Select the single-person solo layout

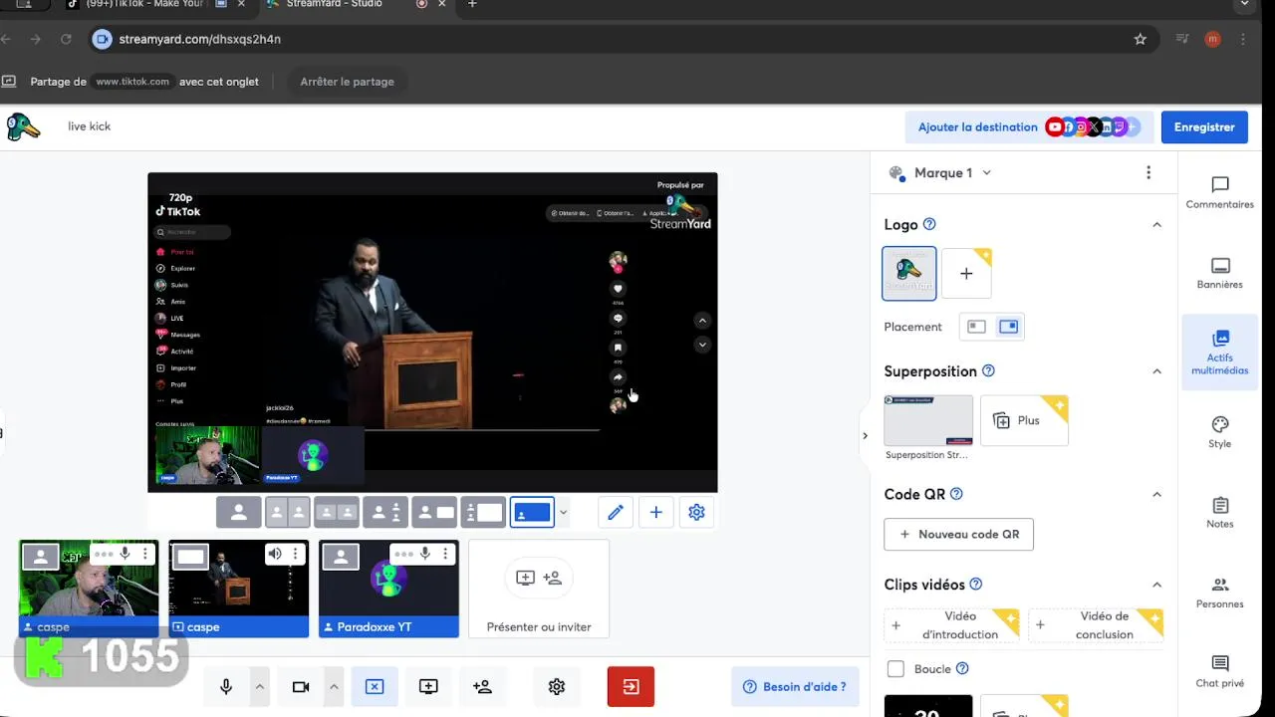239,512
